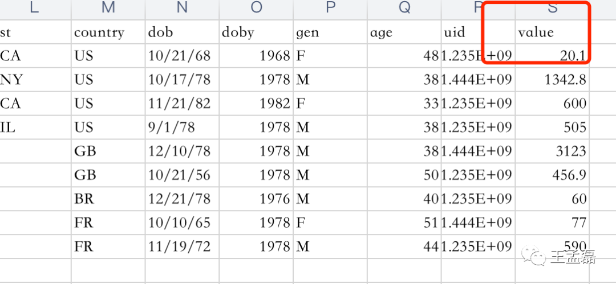Screen dimensions: 616x284
Task: Select the cell with date 10/21/68
Action: click(x=182, y=56)
